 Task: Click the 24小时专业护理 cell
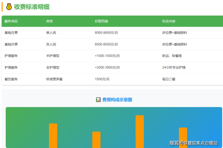[x=174, y=67]
